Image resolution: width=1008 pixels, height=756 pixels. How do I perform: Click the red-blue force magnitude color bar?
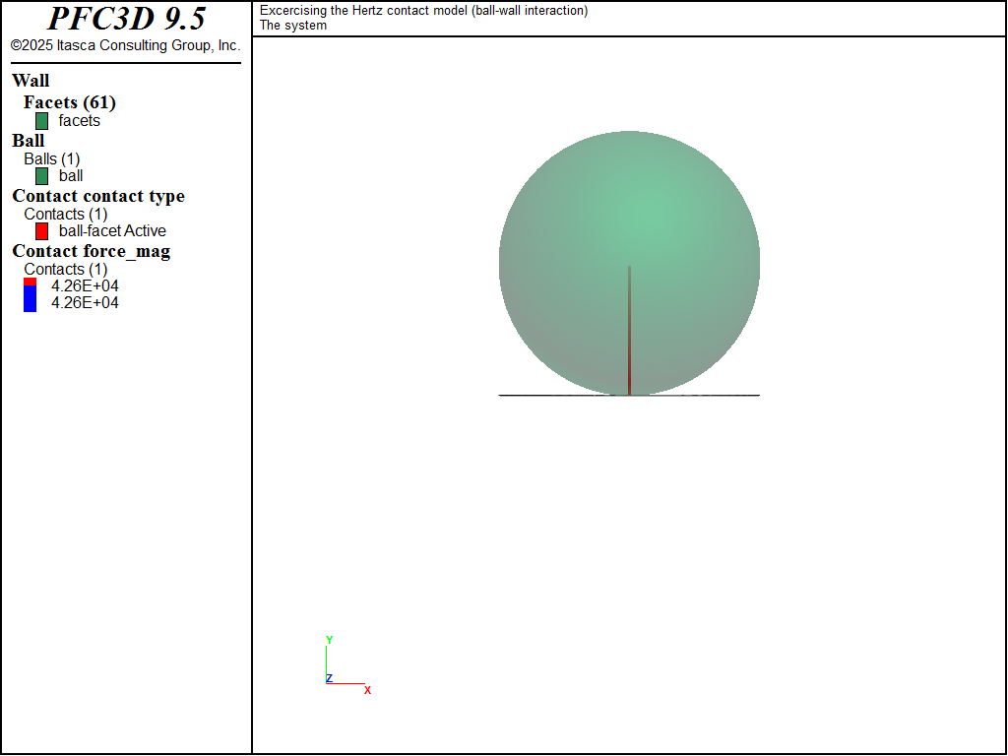tap(30, 295)
